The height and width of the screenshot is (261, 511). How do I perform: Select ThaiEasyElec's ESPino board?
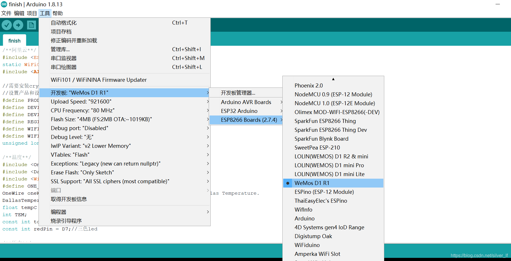pyautogui.click(x=333, y=201)
